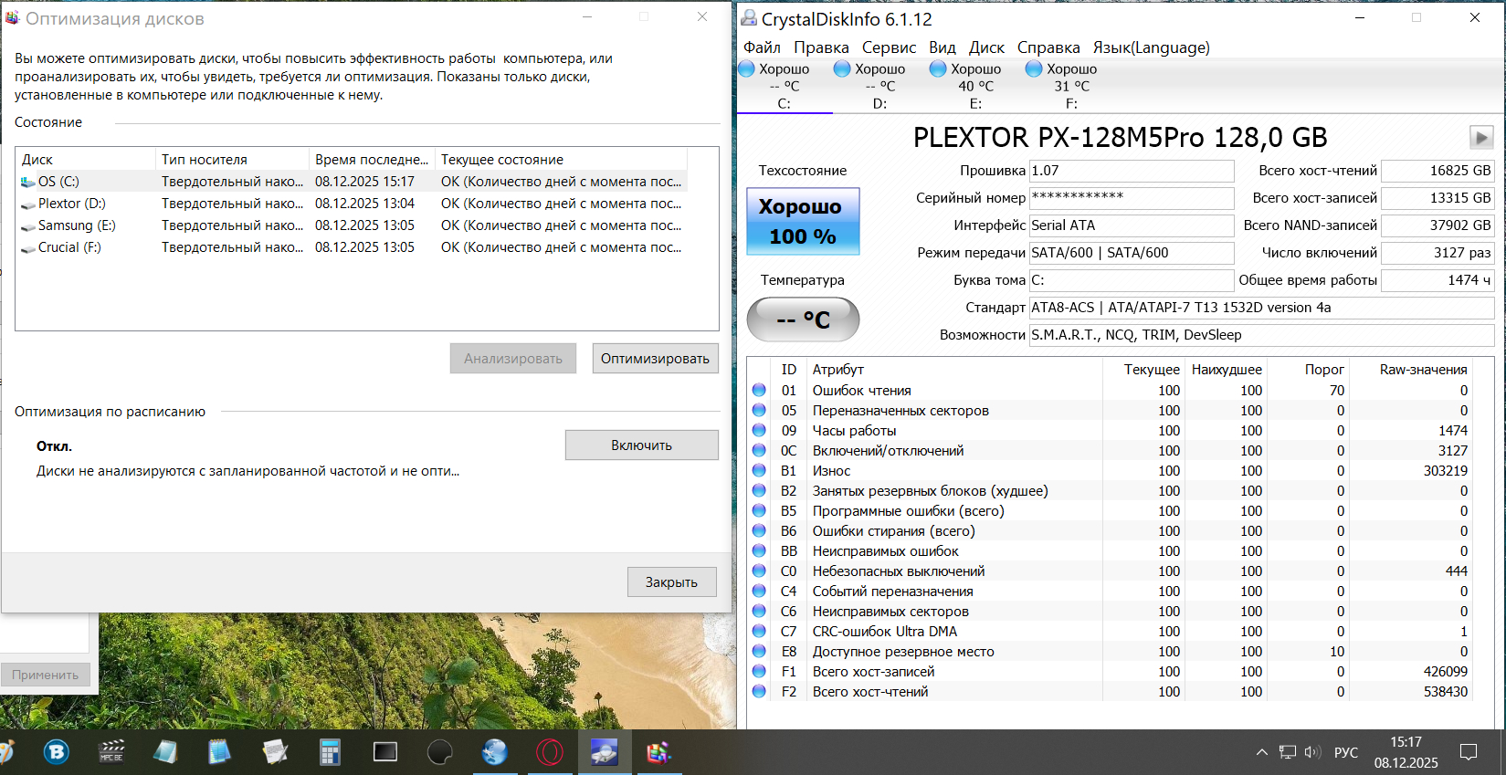Screen dimensions: 1506x775
Task: Open the Файл menu in CrystalDiskInfo
Action: [x=762, y=47]
